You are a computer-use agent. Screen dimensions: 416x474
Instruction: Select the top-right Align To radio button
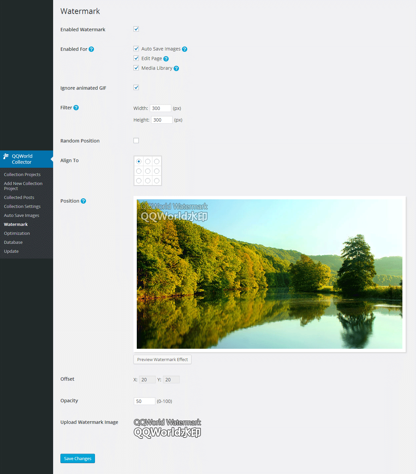point(157,161)
